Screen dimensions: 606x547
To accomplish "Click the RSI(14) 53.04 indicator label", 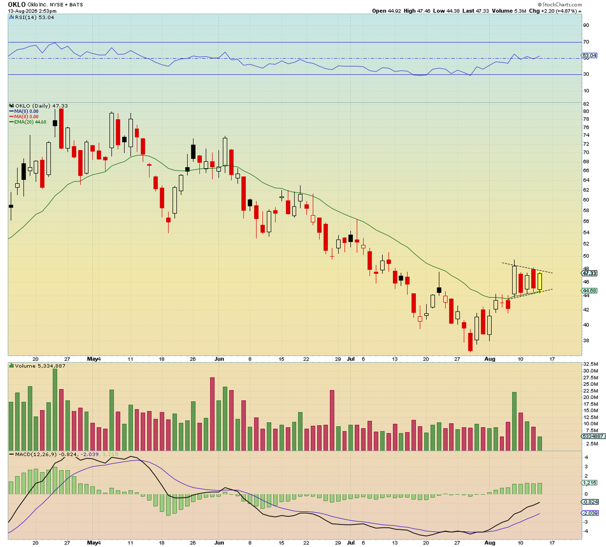I will [34, 17].
